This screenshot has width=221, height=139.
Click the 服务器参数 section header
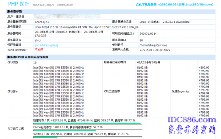pyautogui.click(x=14, y=11)
